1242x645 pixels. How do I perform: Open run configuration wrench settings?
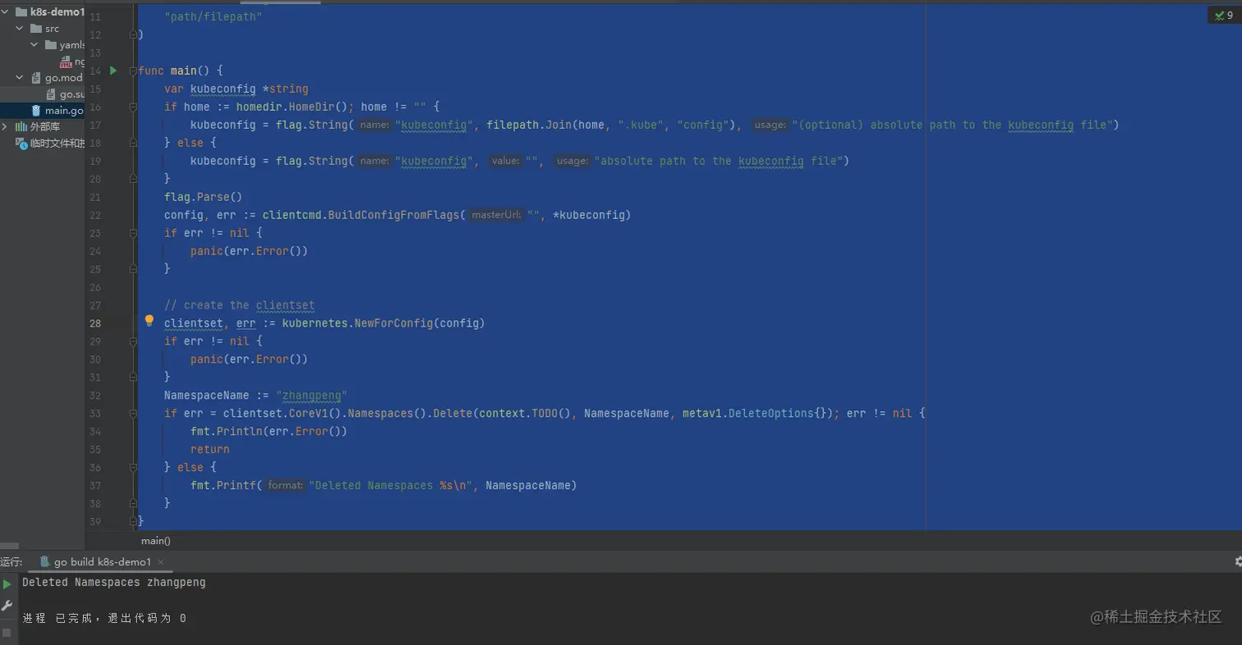tap(7, 606)
